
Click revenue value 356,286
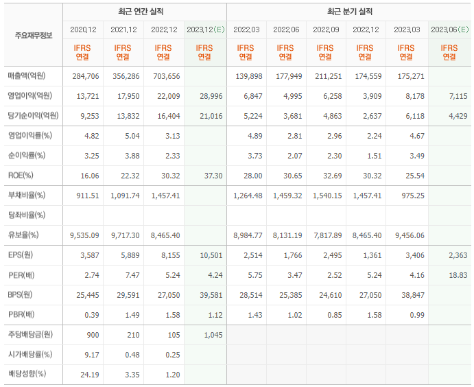click(x=126, y=76)
